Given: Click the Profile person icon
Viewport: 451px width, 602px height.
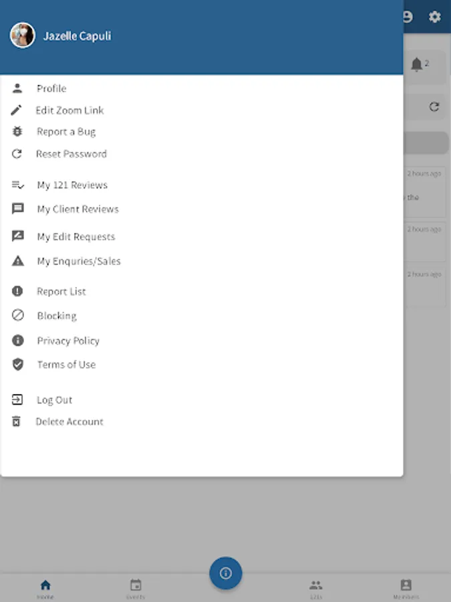Looking at the screenshot, I should point(17,88).
